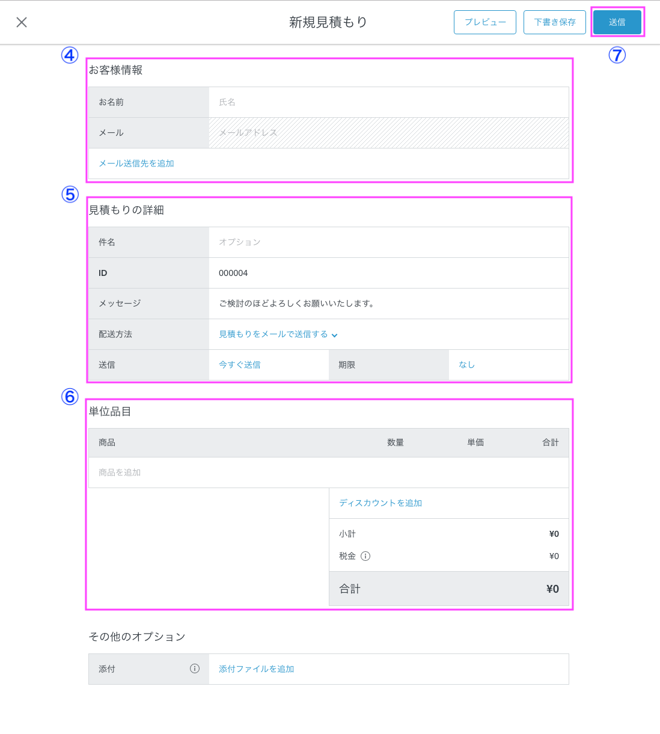This screenshot has height=734, width=660.
Task: Edit the ID field 000004
Action: coord(388,273)
